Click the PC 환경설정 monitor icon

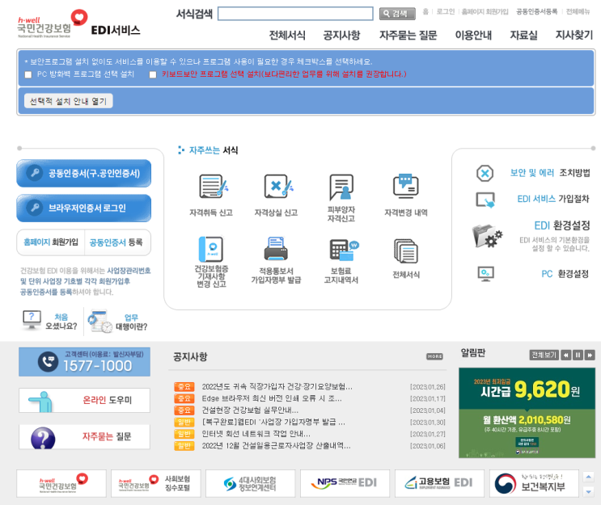coord(485,274)
